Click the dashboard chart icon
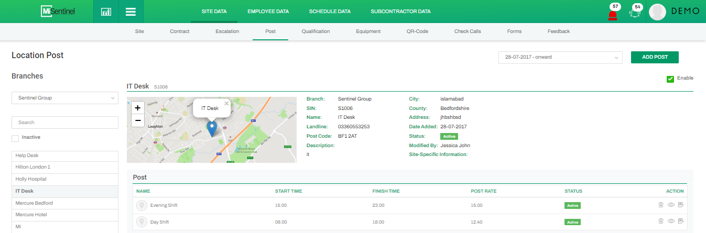Image resolution: width=706 pixels, height=233 pixels. (106, 12)
